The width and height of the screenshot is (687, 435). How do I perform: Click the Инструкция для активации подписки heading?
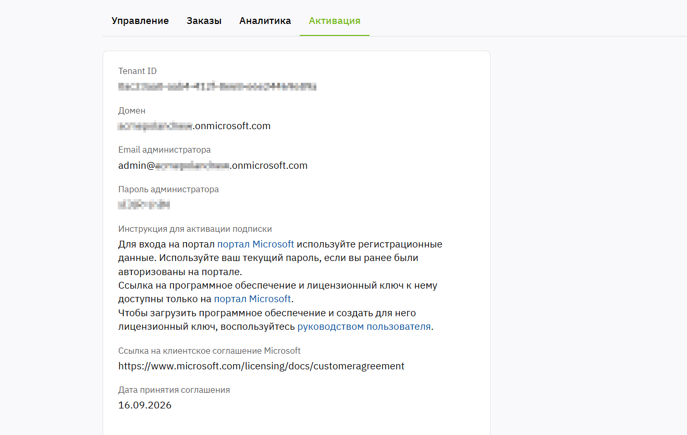coord(195,229)
